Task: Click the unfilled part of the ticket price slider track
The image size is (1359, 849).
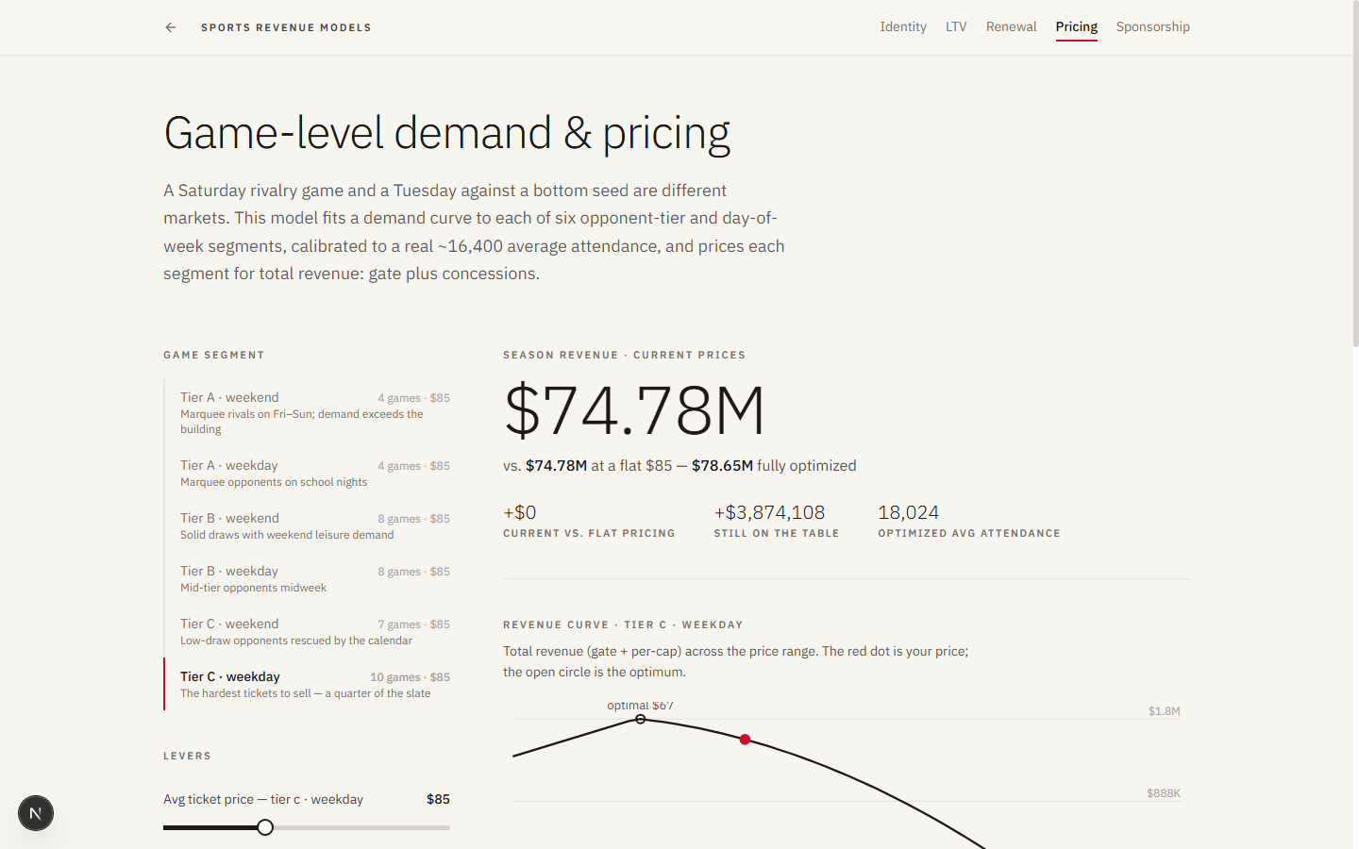Action: coord(361,827)
